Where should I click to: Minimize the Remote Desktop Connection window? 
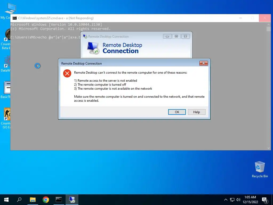167,36
